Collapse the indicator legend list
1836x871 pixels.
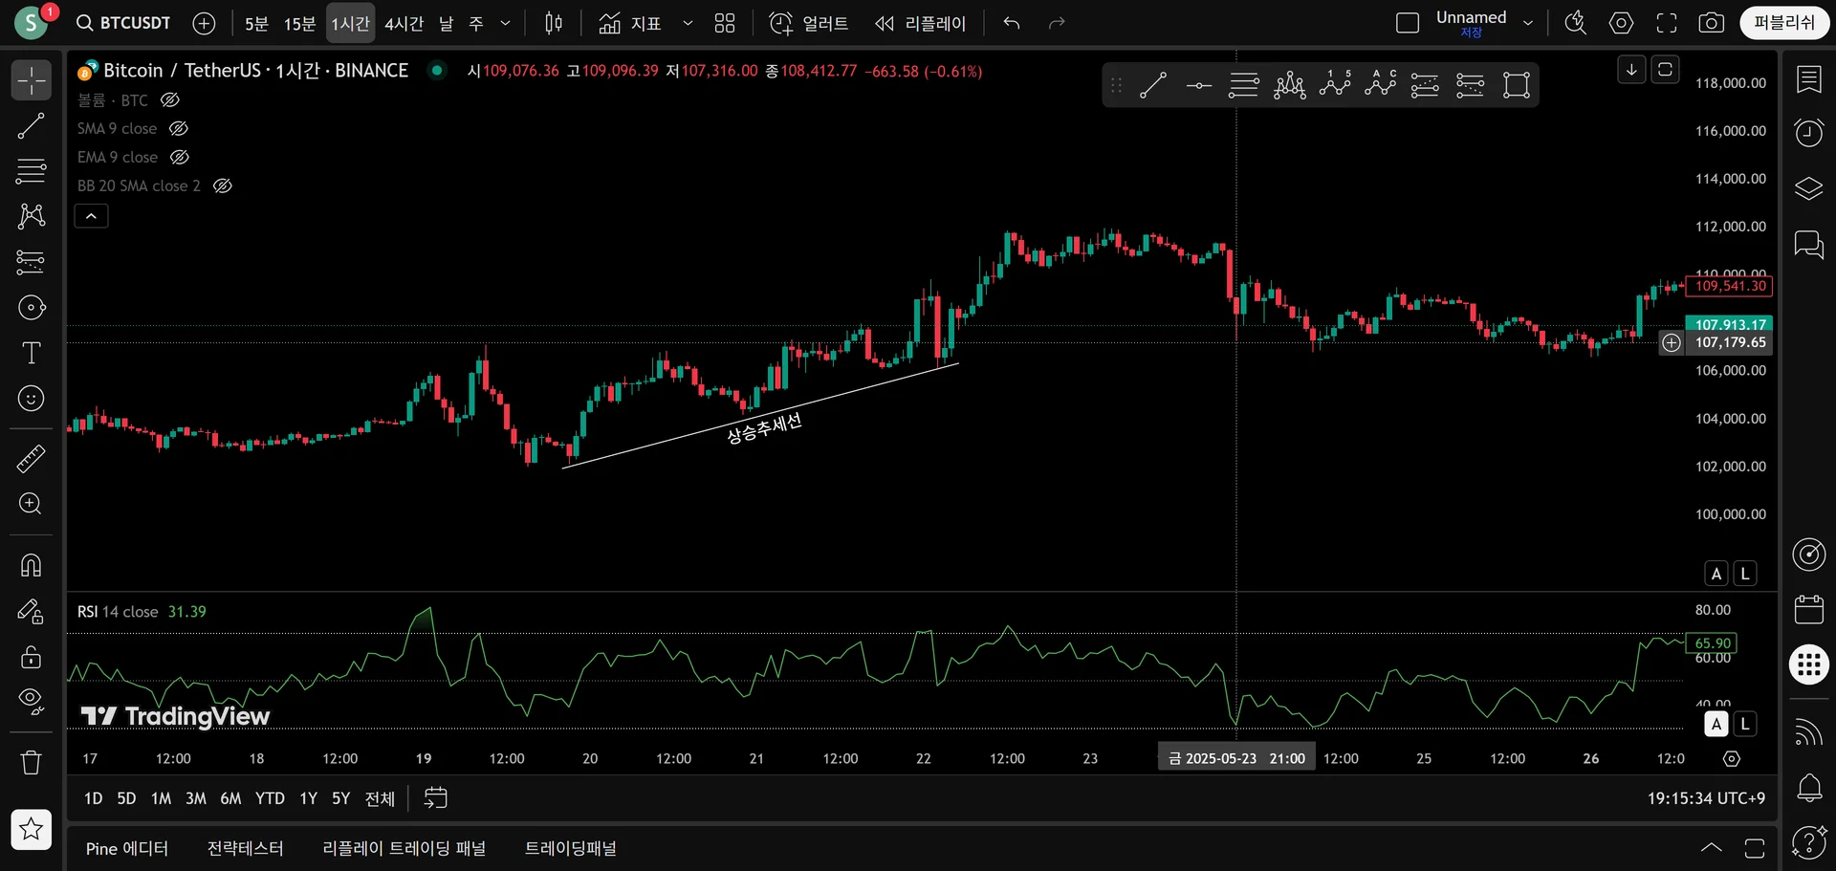(91, 216)
